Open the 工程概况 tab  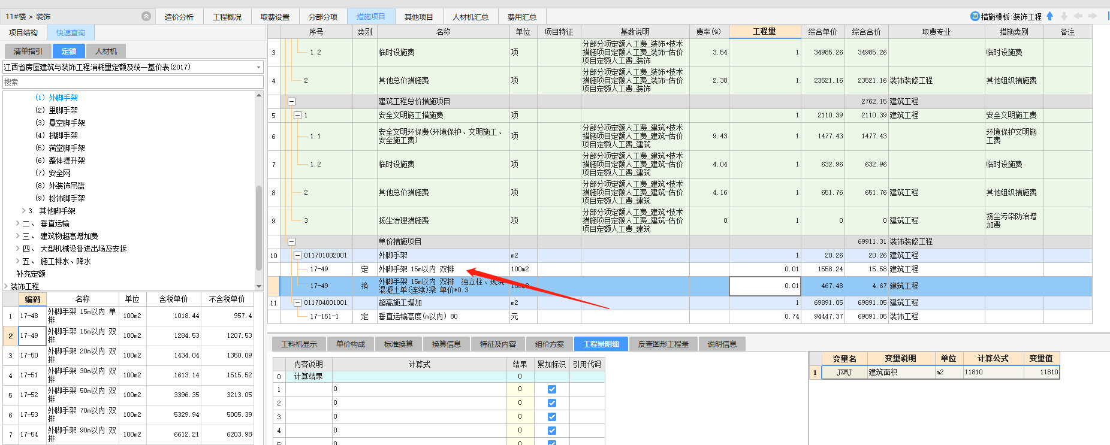click(x=227, y=17)
